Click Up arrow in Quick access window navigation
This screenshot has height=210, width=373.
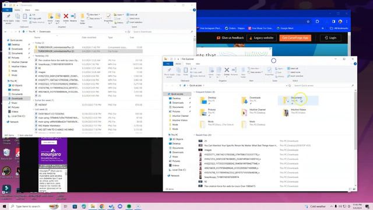pyautogui.click(x=180, y=86)
